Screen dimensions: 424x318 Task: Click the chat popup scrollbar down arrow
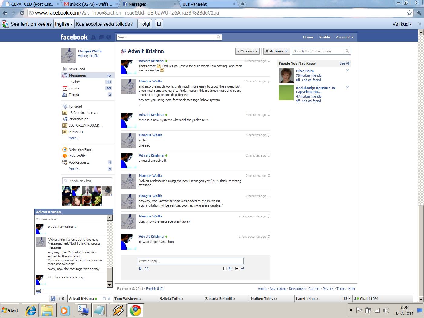point(110,285)
